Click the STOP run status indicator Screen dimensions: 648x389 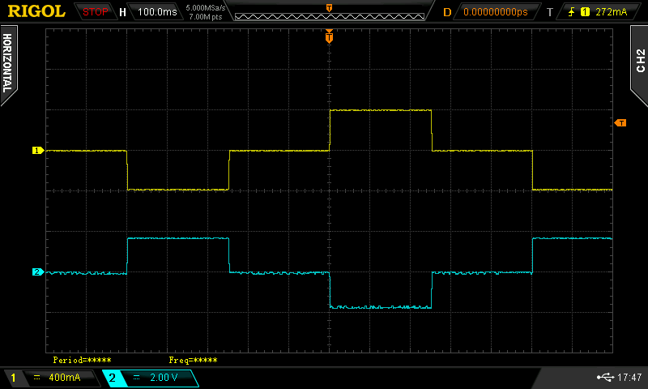click(95, 12)
